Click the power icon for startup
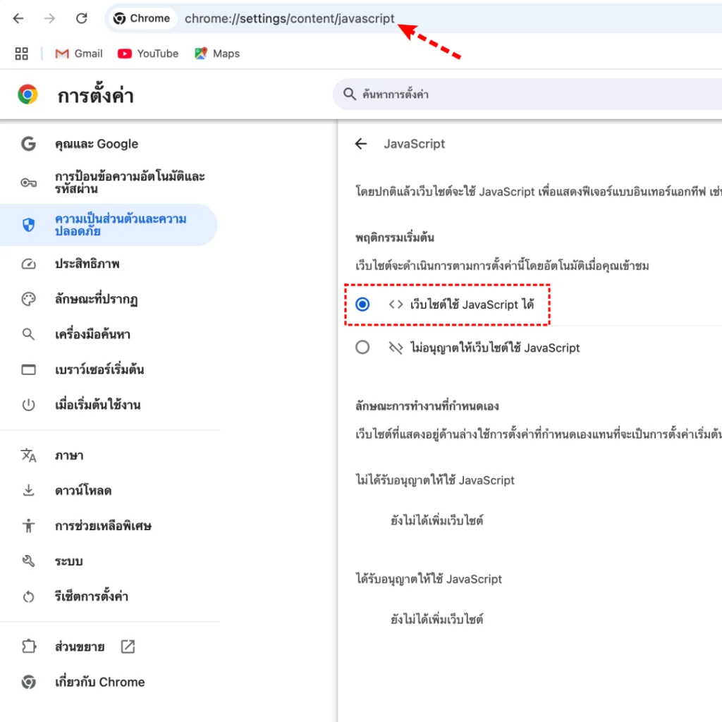Screen dimensions: 722x722 tap(28, 405)
